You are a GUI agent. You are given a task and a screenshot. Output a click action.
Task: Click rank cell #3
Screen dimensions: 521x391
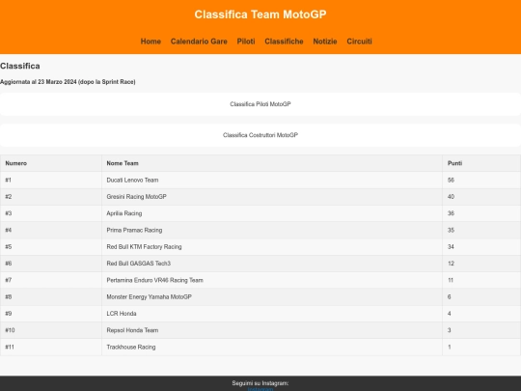point(51,213)
